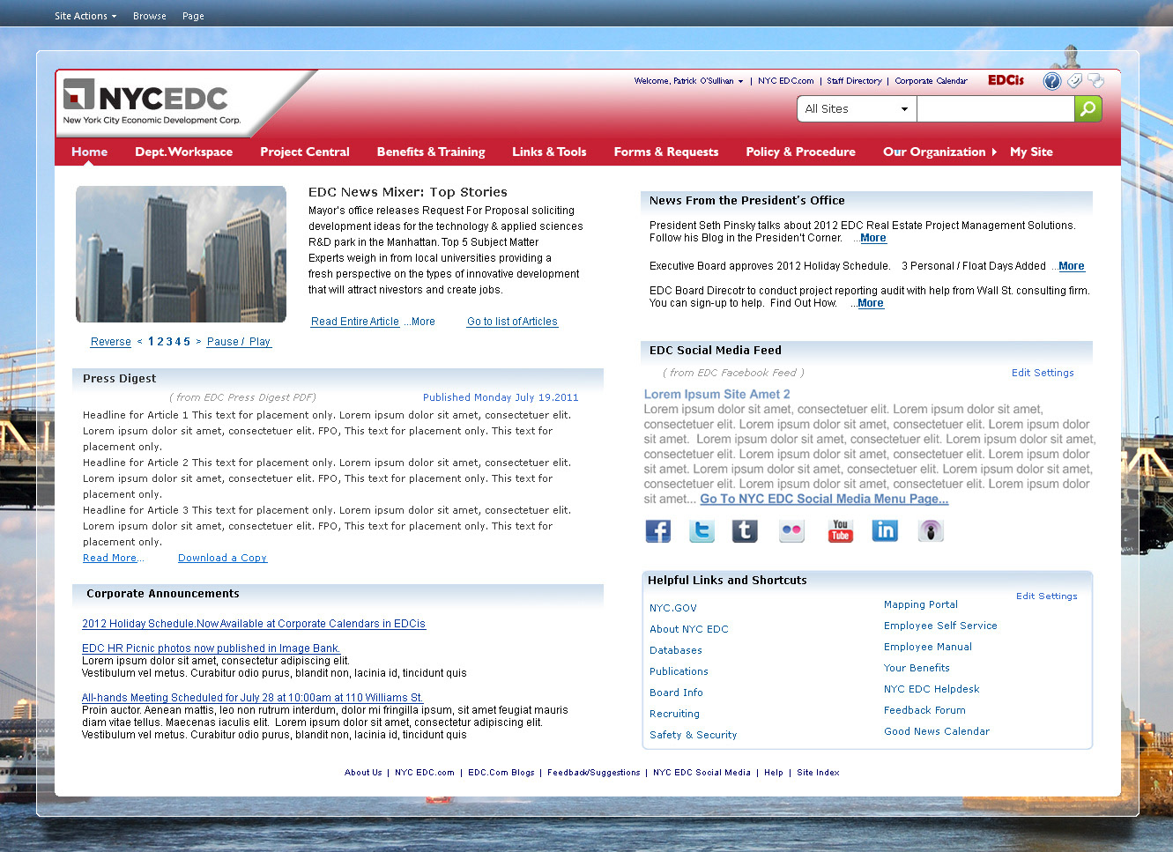Select story number 3 in mixer
1173x852 pixels.
(x=170, y=342)
